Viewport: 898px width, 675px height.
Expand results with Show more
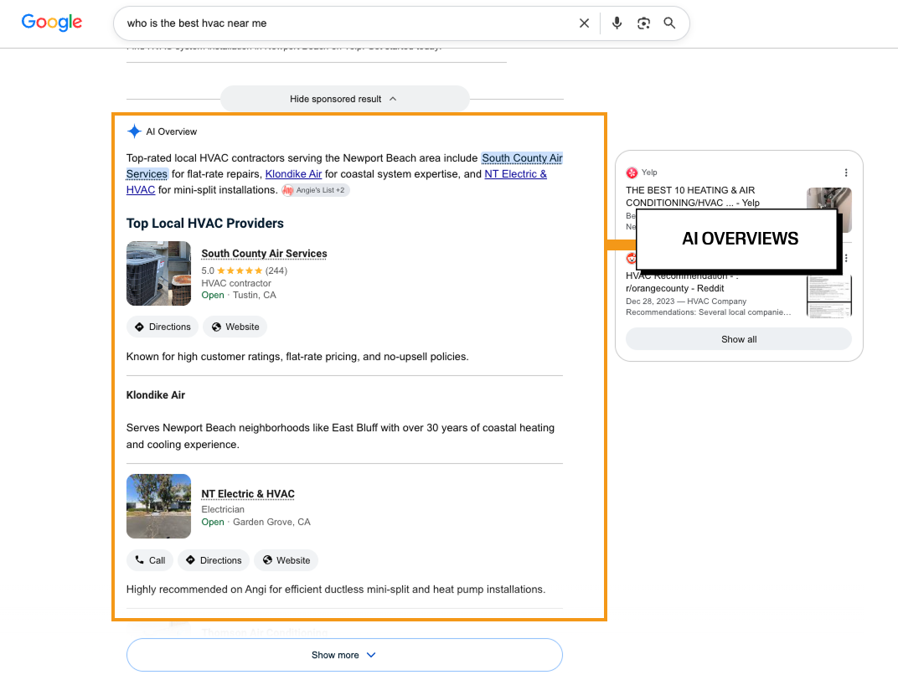coord(344,655)
